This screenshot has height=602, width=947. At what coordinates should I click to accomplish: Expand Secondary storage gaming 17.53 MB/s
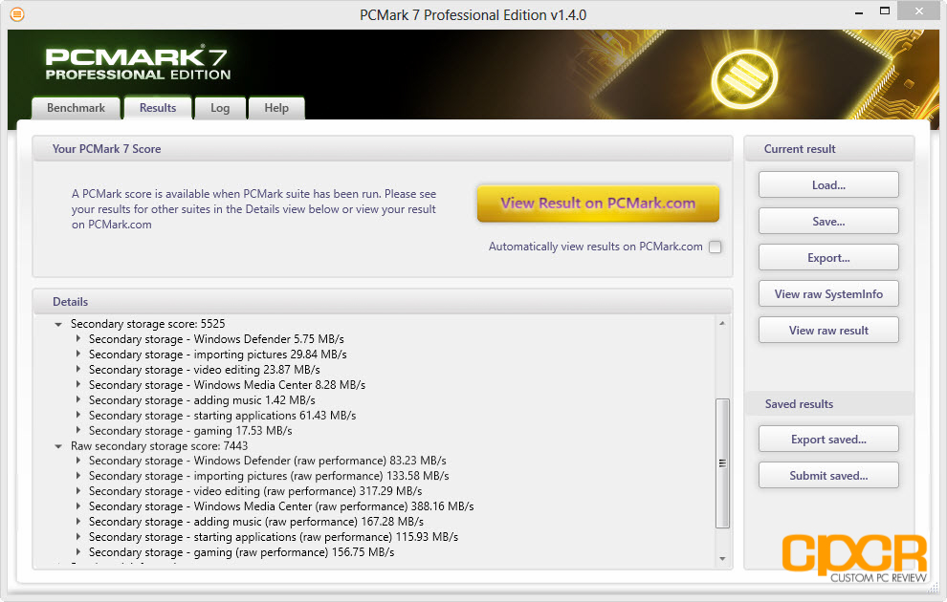pyautogui.click(x=78, y=430)
